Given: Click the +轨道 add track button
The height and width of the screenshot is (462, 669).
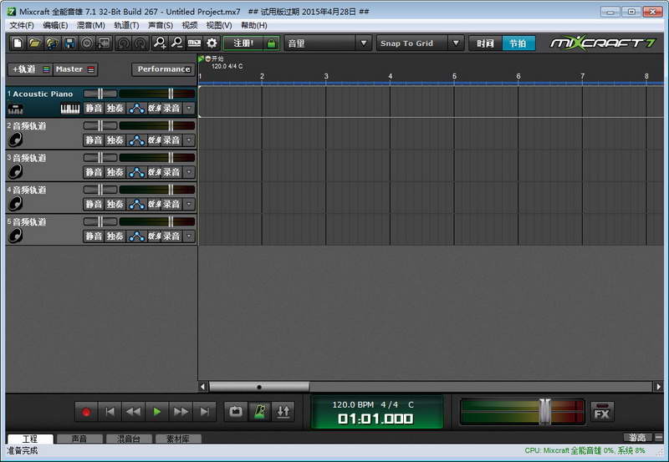Looking at the screenshot, I should point(30,69).
